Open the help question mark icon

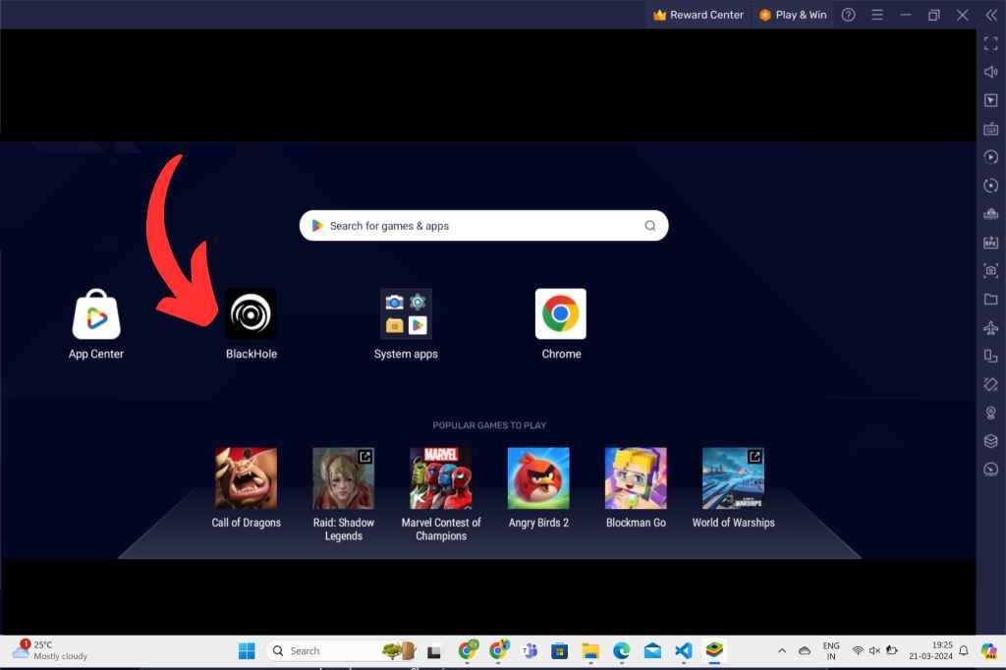tap(849, 15)
